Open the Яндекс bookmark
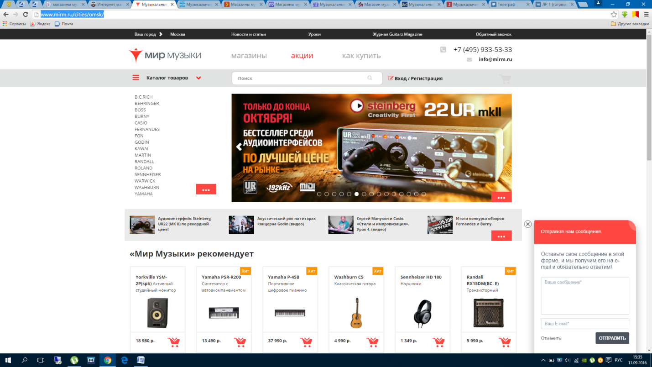Image resolution: width=652 pixels, height=367 pixels. click(x=40, y=24)
